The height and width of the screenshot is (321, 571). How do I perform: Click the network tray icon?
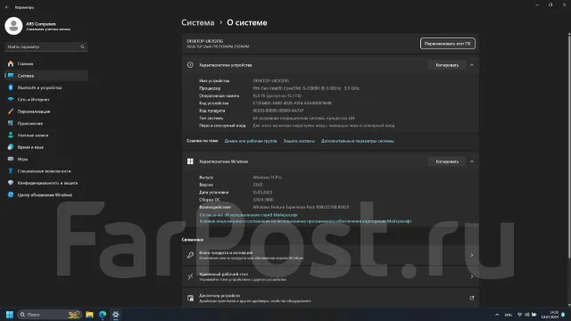pyautogui.click(x=519, y=315)
